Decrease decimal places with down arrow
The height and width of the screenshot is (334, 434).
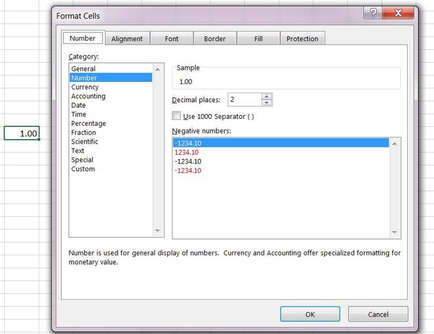(266, 102)
